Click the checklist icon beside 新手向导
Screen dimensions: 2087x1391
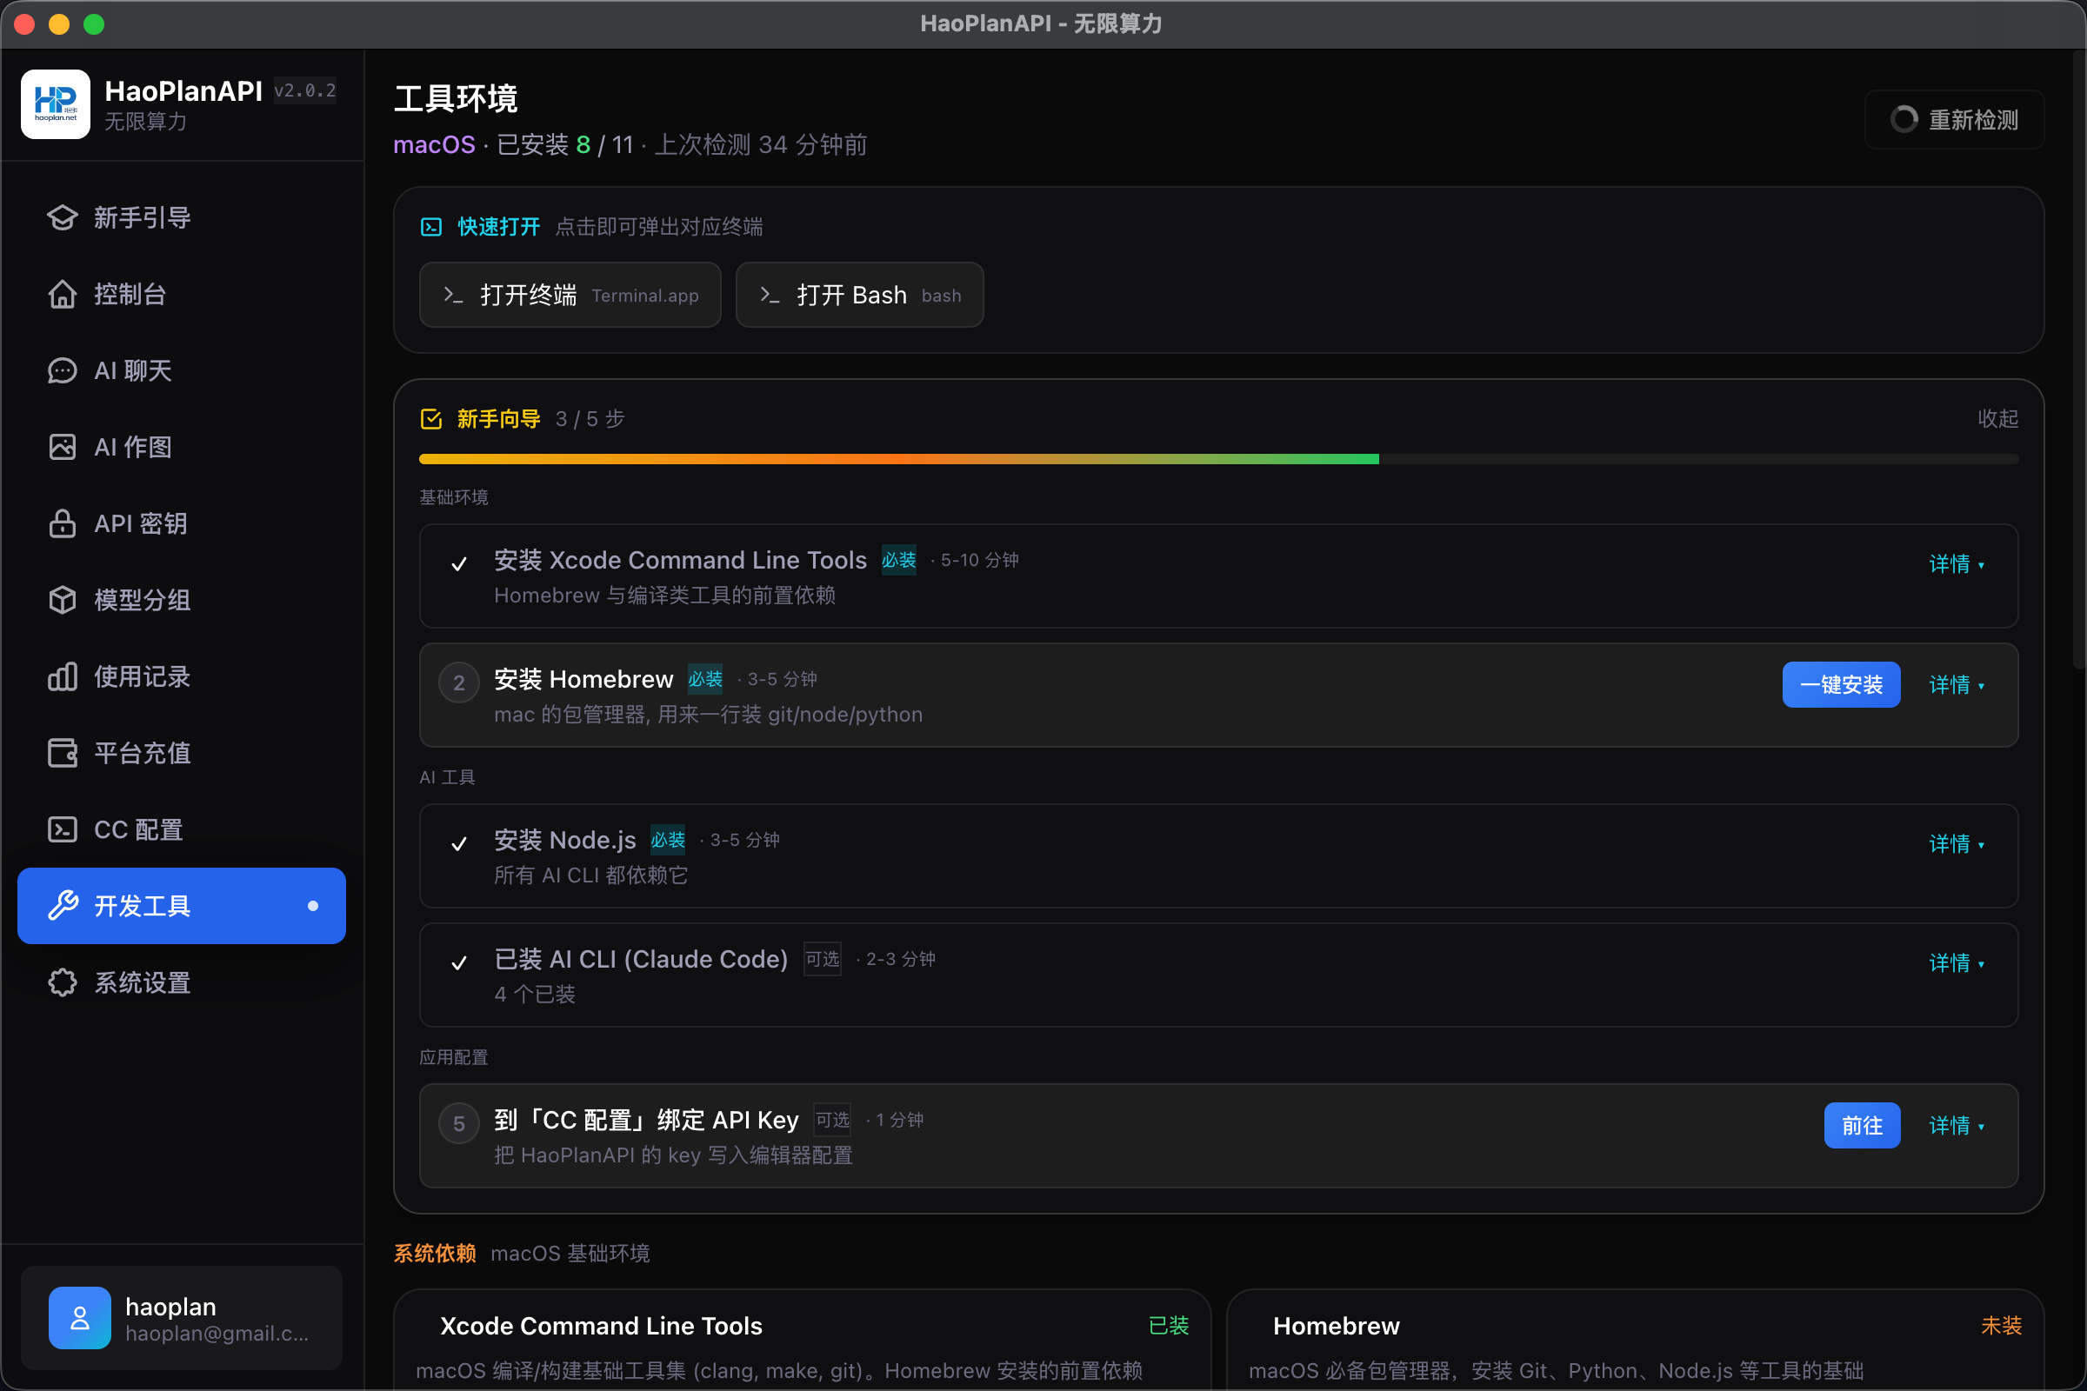[x=431, y=419]
